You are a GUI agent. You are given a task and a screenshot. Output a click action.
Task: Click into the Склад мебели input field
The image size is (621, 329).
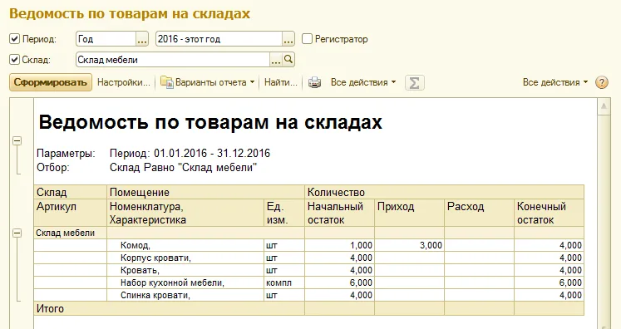173,60
